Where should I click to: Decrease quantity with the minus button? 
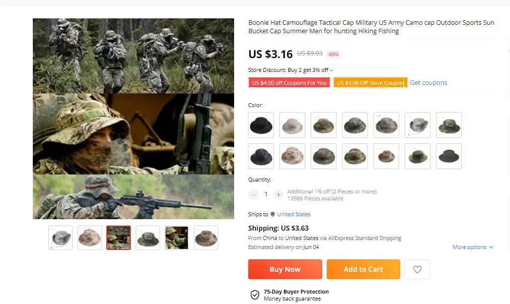point(254,195)
